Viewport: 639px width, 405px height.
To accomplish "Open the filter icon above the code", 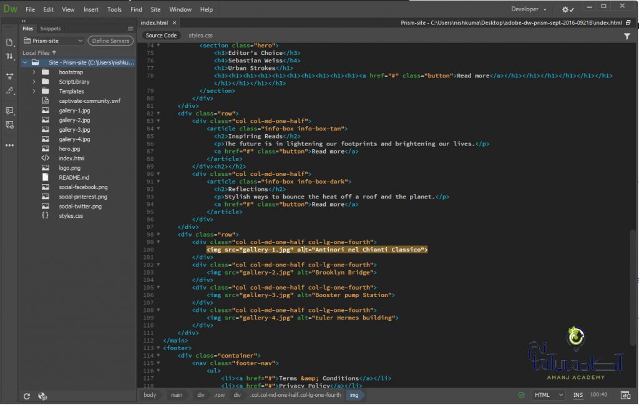I will (x=627, y=36).
